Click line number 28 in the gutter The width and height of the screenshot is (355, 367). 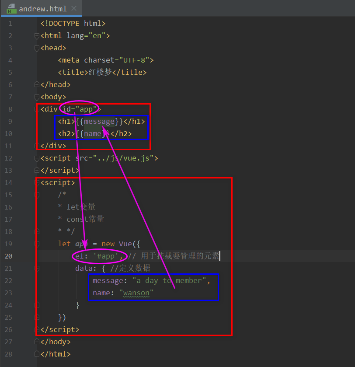point(8,354)
